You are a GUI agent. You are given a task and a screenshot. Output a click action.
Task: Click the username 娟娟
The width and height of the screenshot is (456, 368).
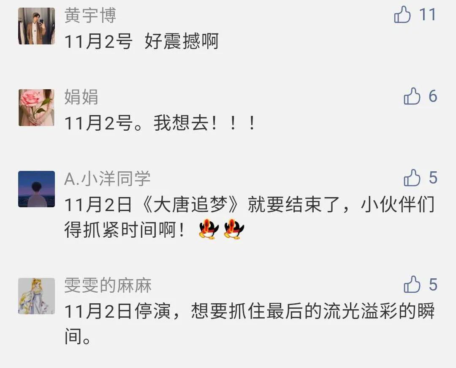[81, 97]
